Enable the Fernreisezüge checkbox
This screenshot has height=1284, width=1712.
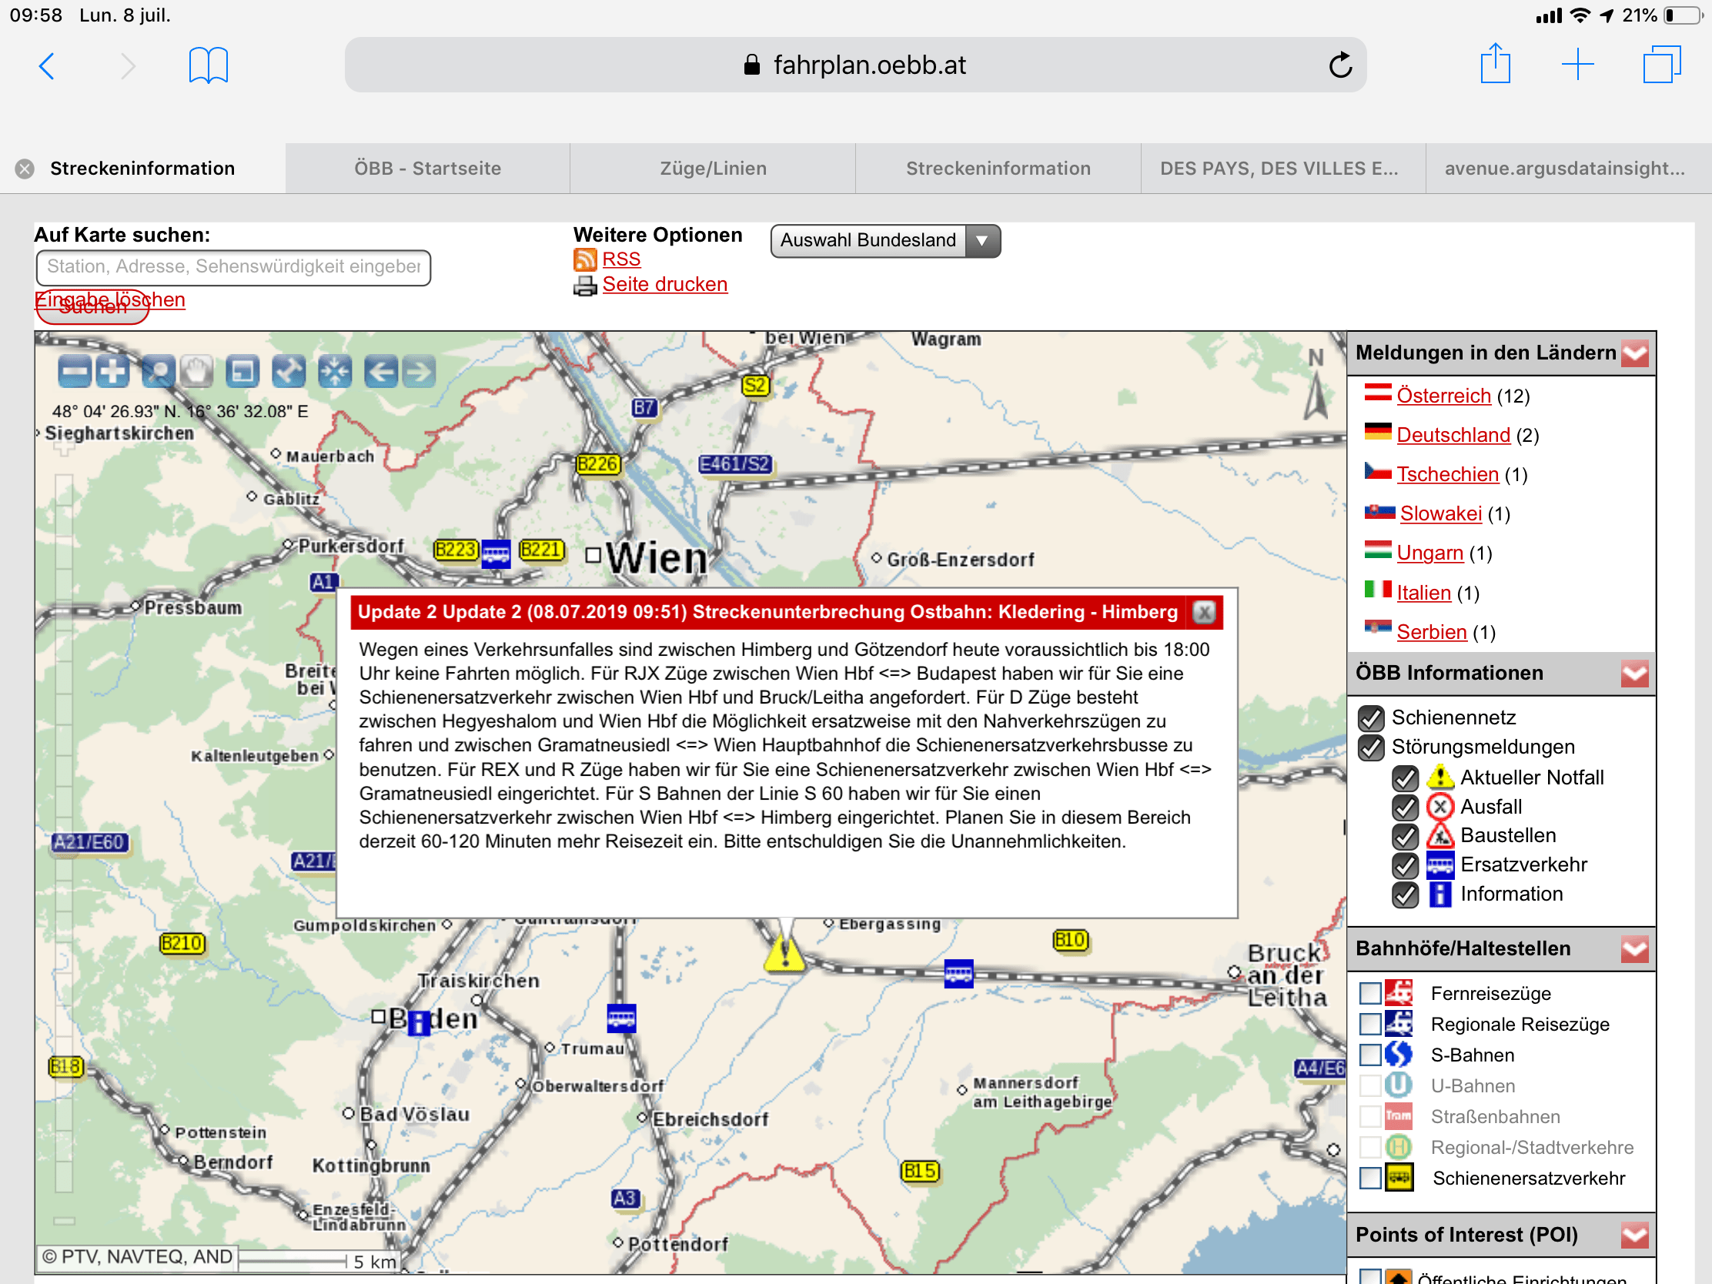click(1370, 993)
